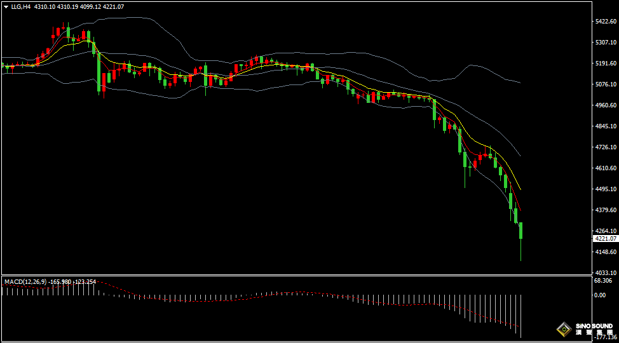Click the MACD 0.00 zero level label

point(599,295)
